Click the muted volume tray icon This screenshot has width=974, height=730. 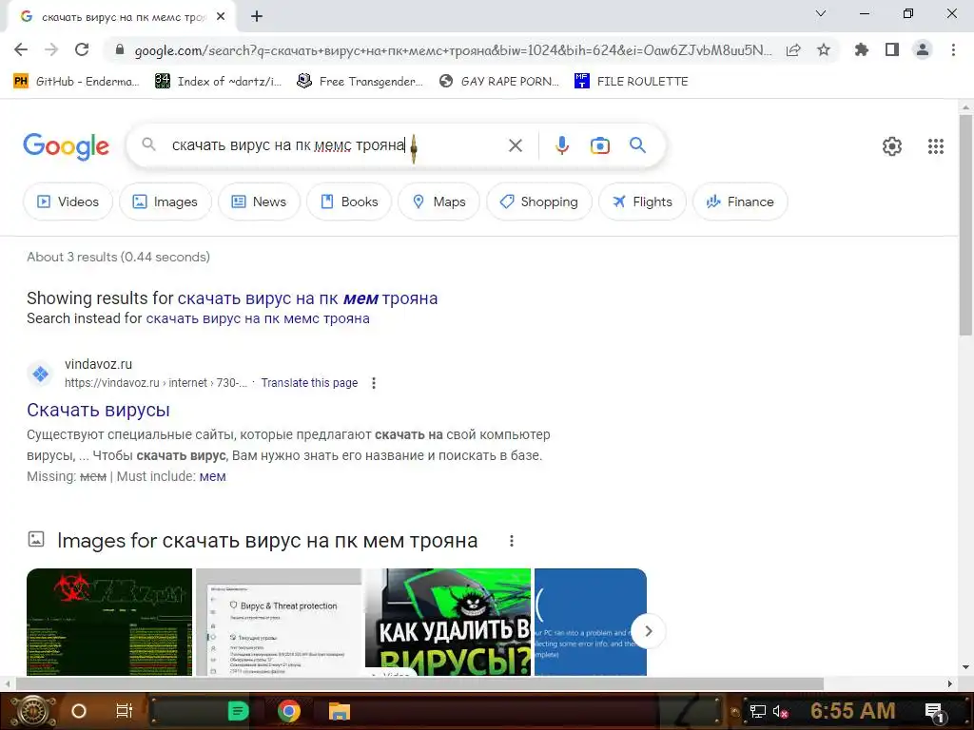coord(781,711)
